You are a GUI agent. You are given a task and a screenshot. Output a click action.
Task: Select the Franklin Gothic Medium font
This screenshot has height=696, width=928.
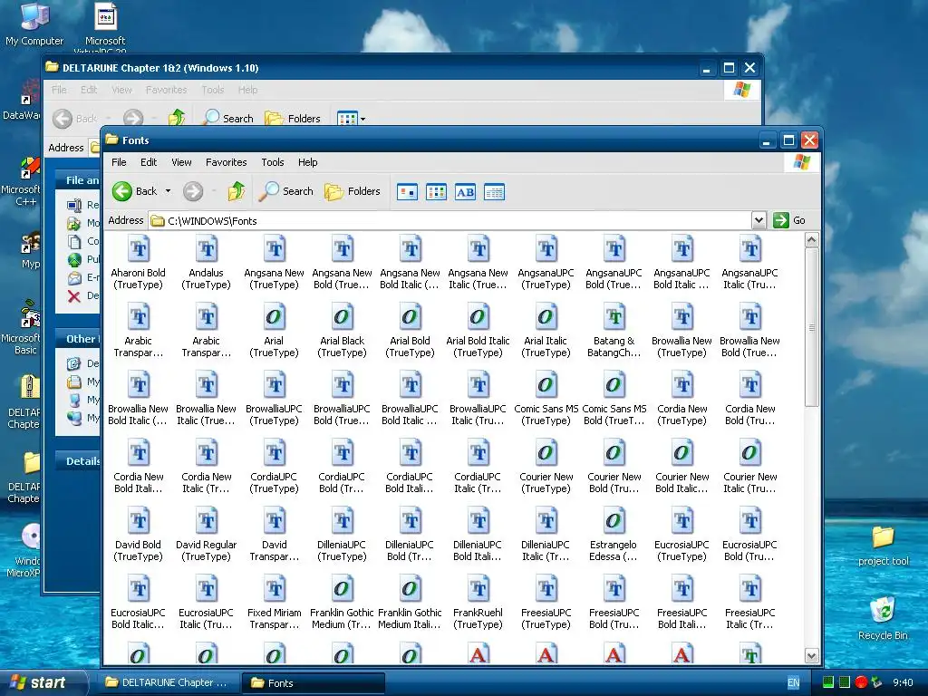pyautogui.click(x=342, y=602)
